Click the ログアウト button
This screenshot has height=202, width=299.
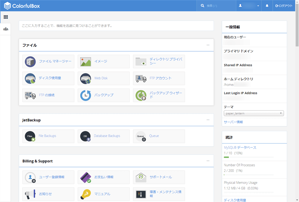pos(283,5)
